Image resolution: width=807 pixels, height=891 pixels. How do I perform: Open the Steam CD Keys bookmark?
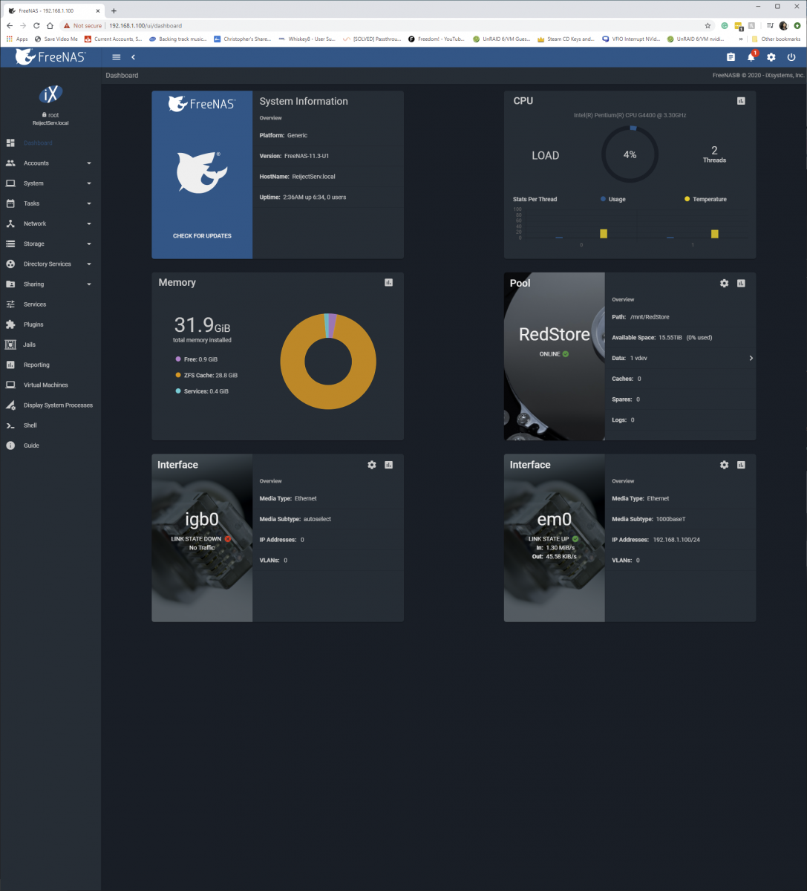click(x=565, y=39)
